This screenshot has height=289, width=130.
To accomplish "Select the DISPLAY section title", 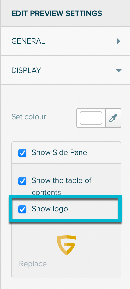I will (26, 70).
